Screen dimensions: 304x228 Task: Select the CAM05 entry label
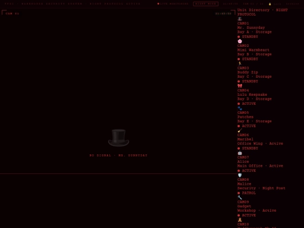point(243,113)
